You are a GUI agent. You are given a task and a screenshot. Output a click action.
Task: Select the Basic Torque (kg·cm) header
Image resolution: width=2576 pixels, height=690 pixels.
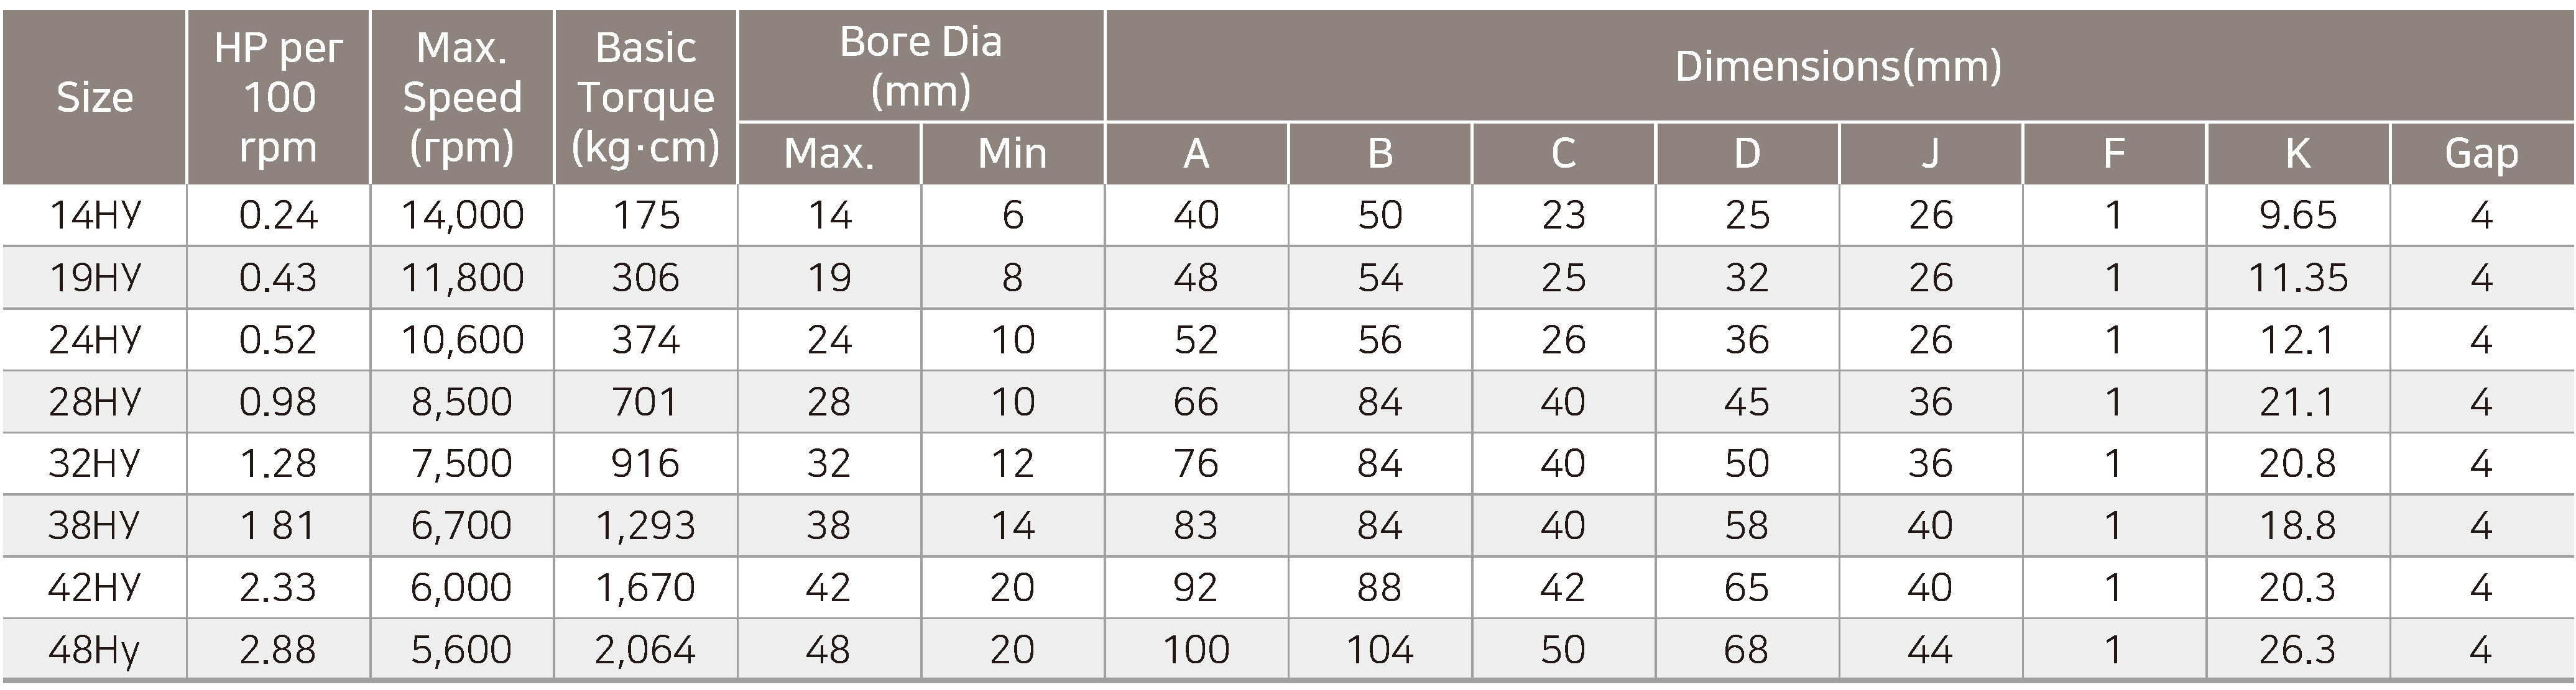pyautogui.click(x=646, y=98)
